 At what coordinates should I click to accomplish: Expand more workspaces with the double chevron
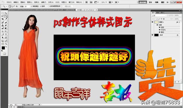tap(168, 2)
